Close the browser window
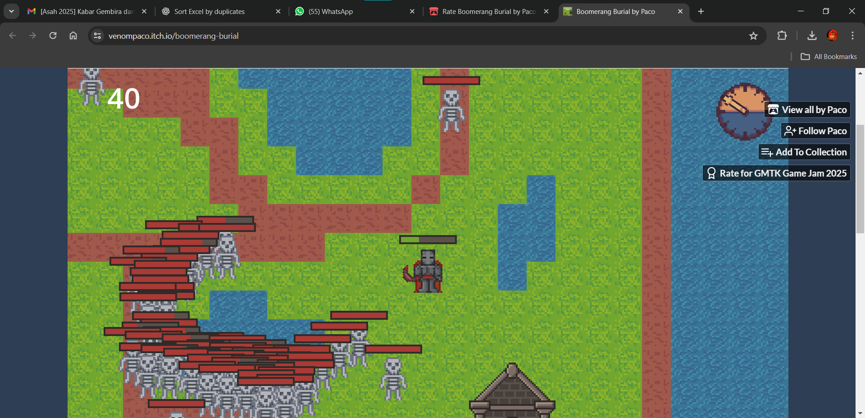This screenshot has height=418, width=865. point(851,11)
